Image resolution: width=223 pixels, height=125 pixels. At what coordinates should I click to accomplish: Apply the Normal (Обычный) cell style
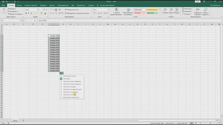140,10
